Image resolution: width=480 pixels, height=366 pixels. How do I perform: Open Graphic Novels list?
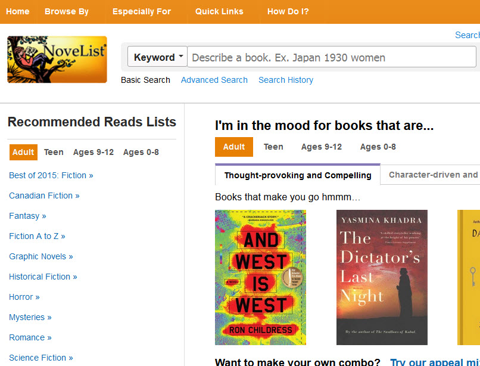pos(41,256)
